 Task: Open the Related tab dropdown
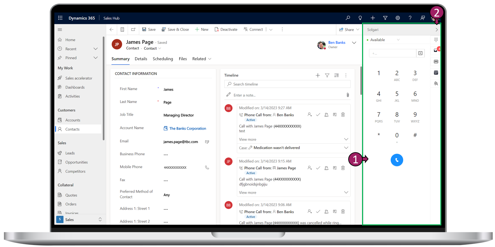click(202, 59)
